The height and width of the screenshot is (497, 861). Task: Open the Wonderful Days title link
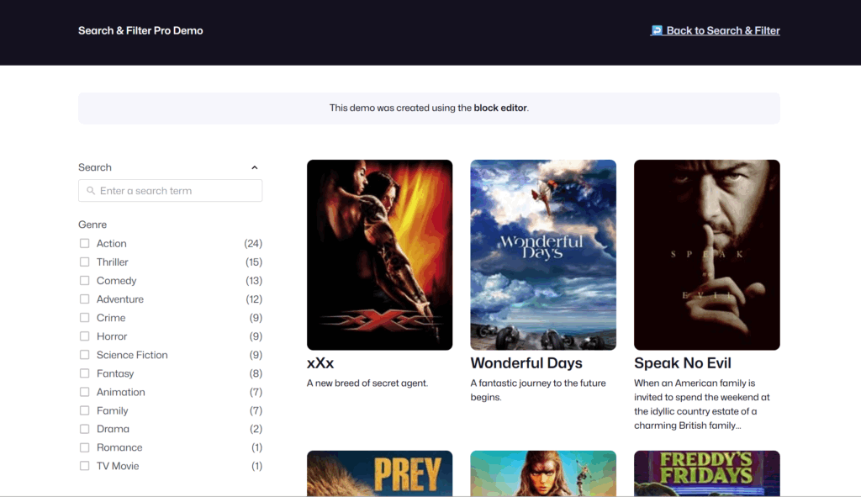click(x=526, y=363)
